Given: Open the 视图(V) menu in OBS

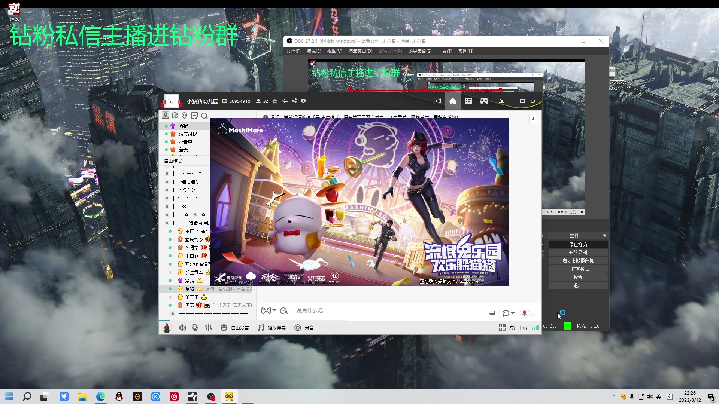Looking at the screenshot, I should point(334,51).
